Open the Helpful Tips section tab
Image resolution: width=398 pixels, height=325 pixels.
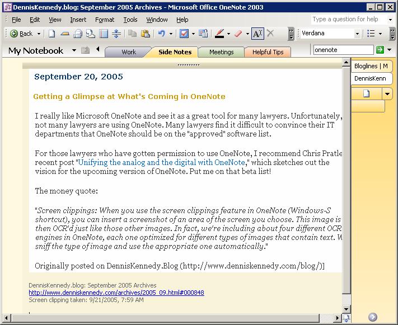pos(268,52)
